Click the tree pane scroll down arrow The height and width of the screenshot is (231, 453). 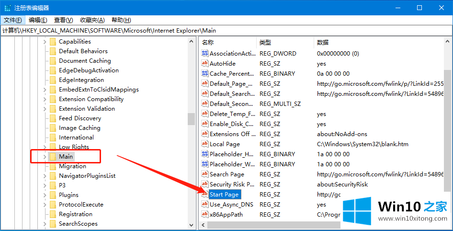click(191, 225)
